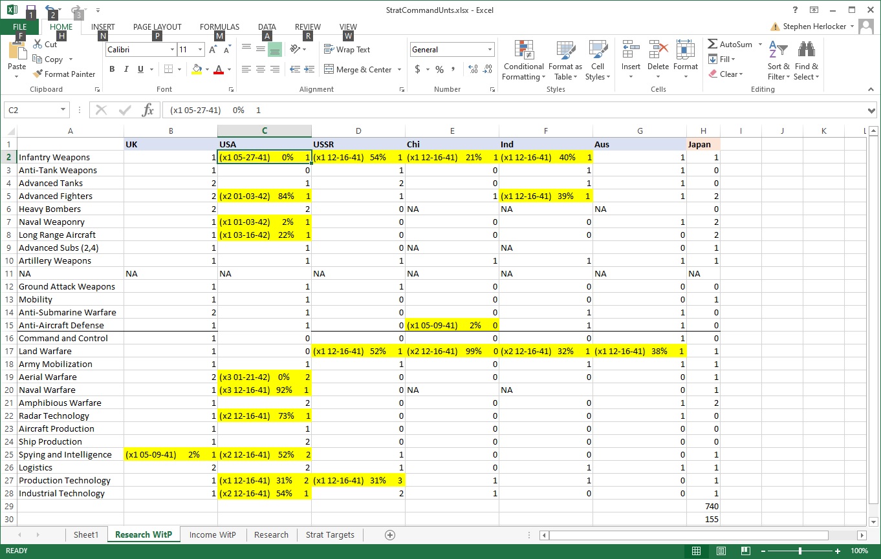Switch to the INSERT ribbon tab
This screenshot has height=559, width=881.
(103, 27)
